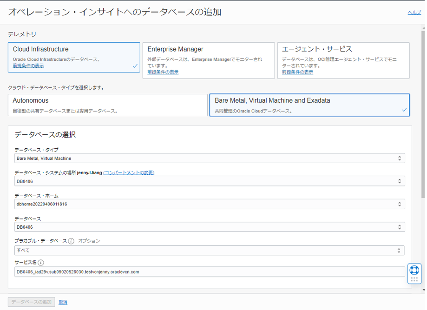Click コンパートメントの変更 link
Image resolution: width=427 pixels, height=310 pixels.
tap(129, 173)
